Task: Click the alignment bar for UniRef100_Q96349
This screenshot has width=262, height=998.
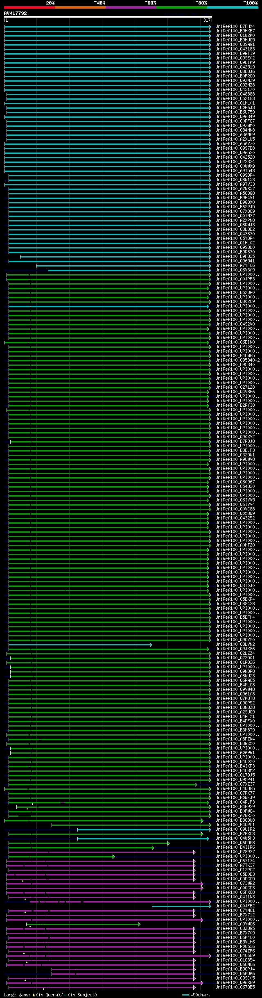Action: coord(108,117)
